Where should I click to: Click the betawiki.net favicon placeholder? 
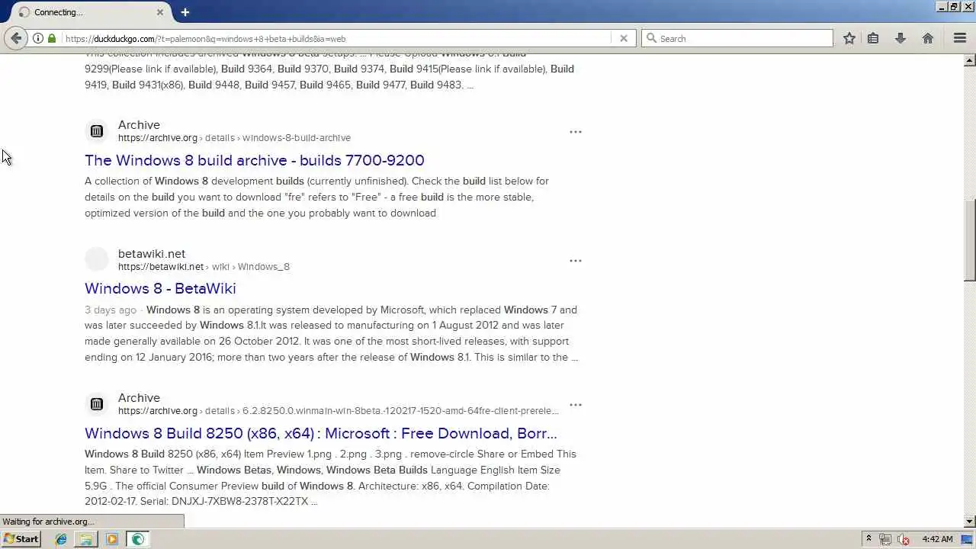click(97, 259)
